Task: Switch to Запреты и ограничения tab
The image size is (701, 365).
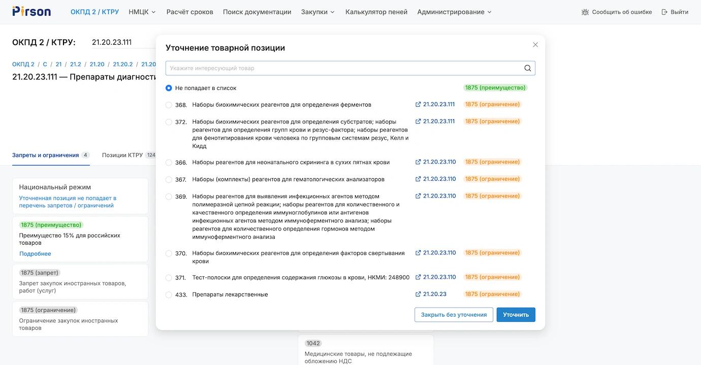Action: (46, 155)
